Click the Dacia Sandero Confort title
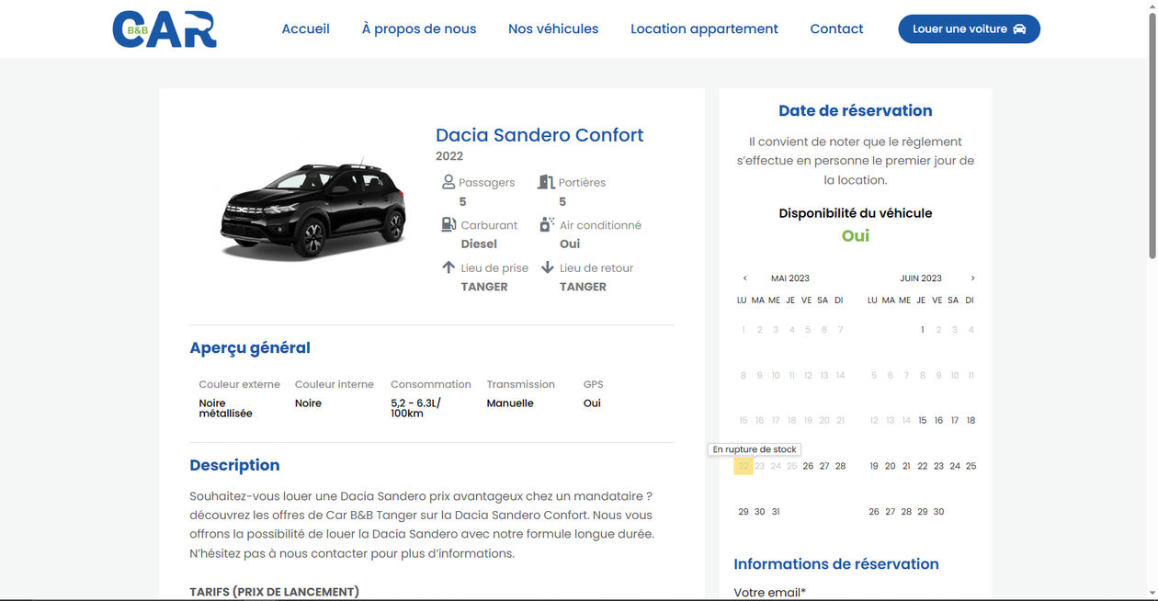The height and width of the screenshot is (601, 1158). (x=539, y=135)
